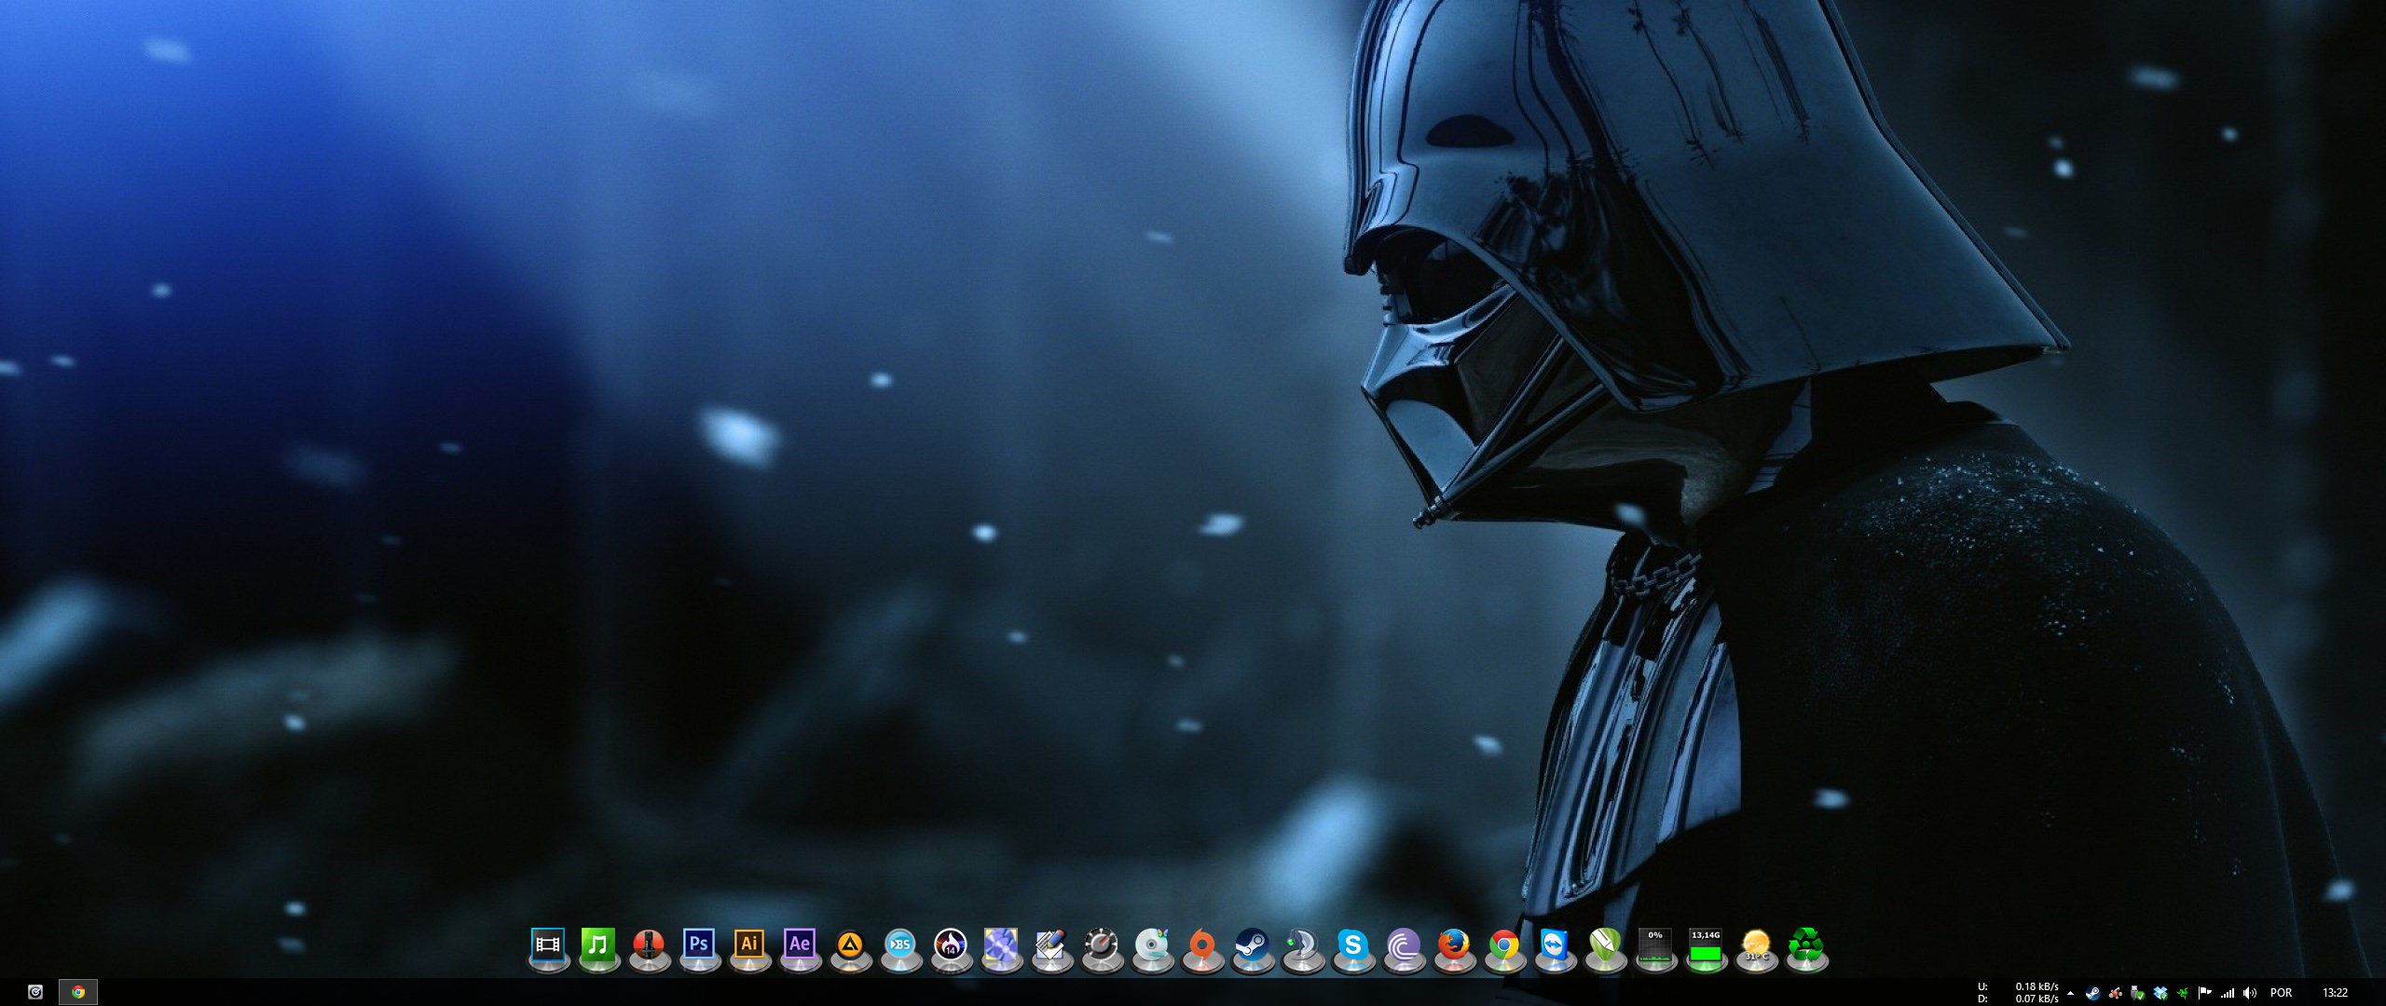Launch Origin from the dock
The width and height of the screenshot is (2386, 1006).
coord(1202,945)
